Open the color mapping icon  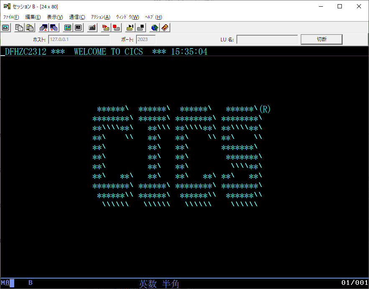pos(78,28)
